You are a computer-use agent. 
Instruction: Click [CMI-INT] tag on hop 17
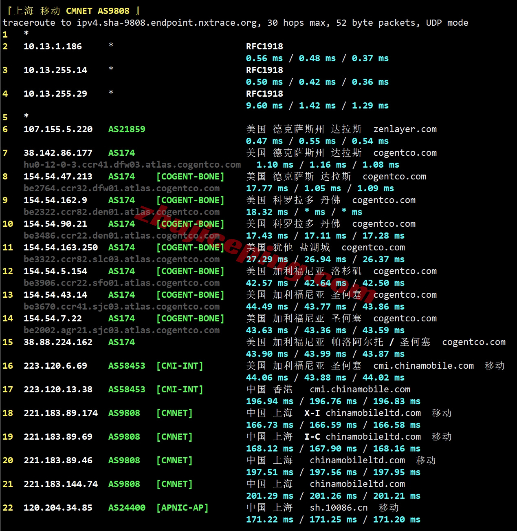(180, 389)
